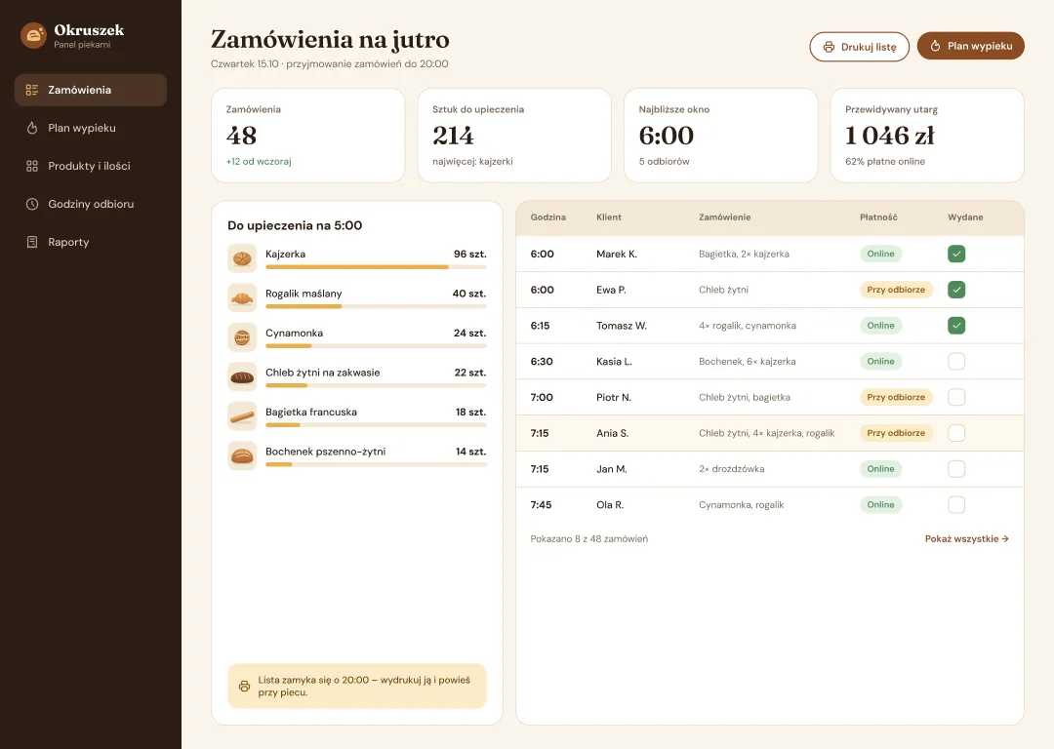Click customer name Tomasz W.
The width and height of the screenshot is (1054, 749).
tap(621, 326)
